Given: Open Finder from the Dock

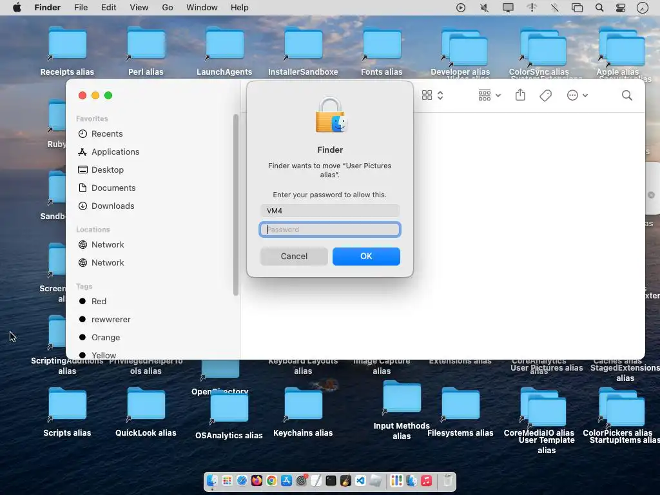Looking at the screenshot, I should 212,480.
